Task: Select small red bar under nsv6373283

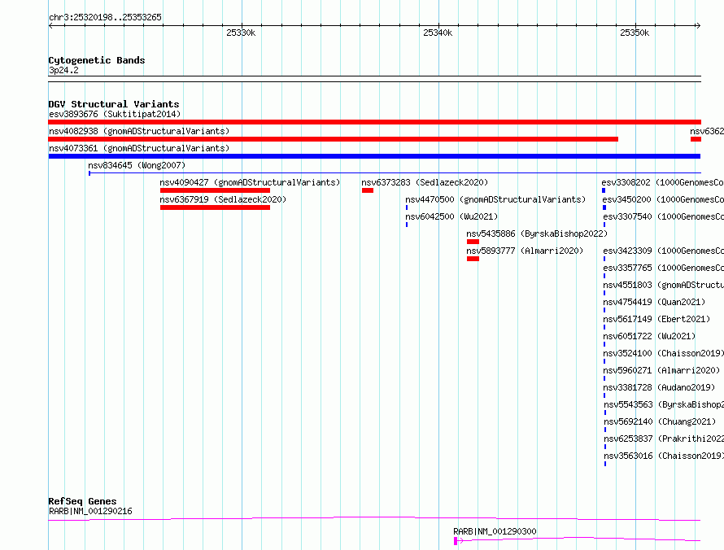Action: tap(368, 190)
